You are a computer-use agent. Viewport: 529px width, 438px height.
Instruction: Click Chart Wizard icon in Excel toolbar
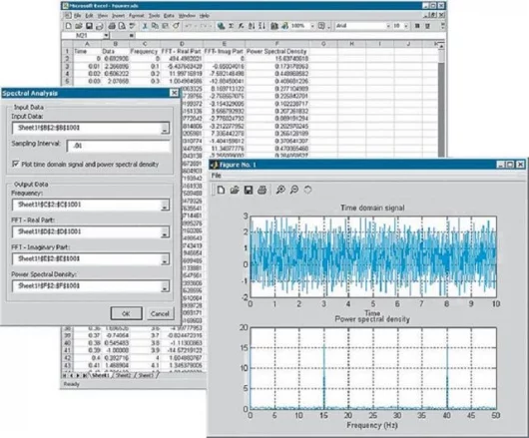point(274,26)
